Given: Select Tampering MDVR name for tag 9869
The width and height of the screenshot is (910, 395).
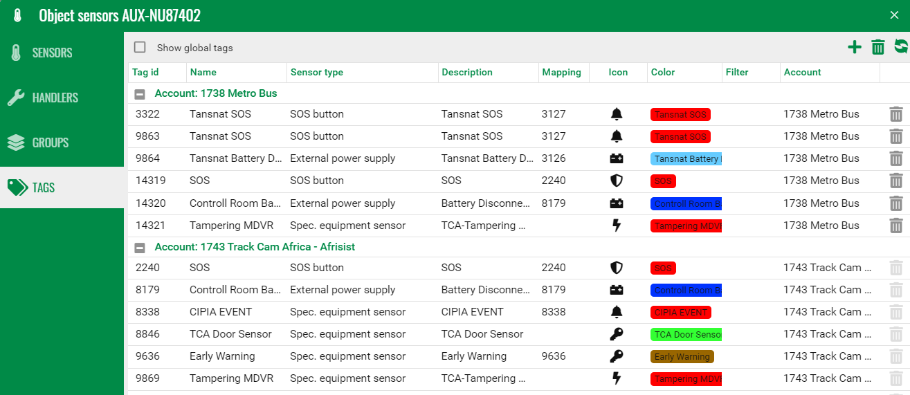Looking at the screenshot, I should point(231,378).
